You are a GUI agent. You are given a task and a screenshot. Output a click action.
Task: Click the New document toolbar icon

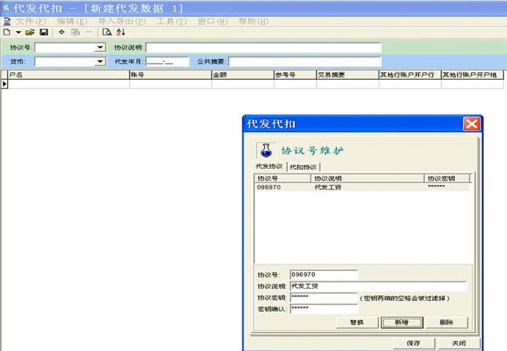(x=7, y=32)
